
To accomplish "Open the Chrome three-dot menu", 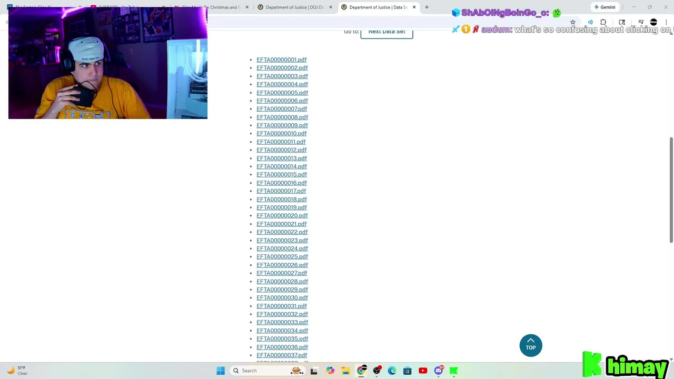I will coord(666,22).
